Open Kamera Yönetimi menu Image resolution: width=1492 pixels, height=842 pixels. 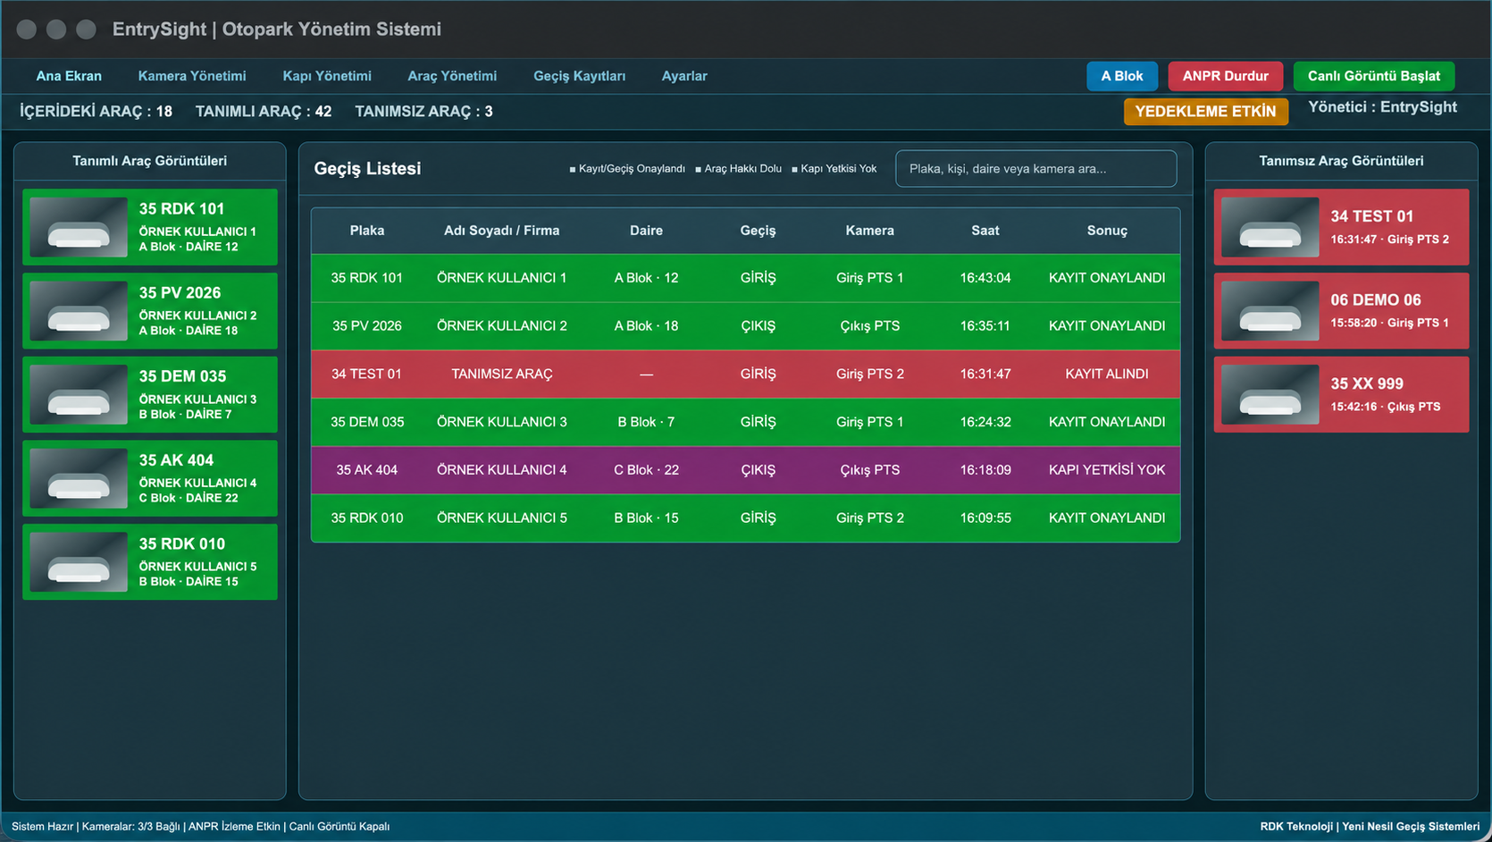pos(192,76)
